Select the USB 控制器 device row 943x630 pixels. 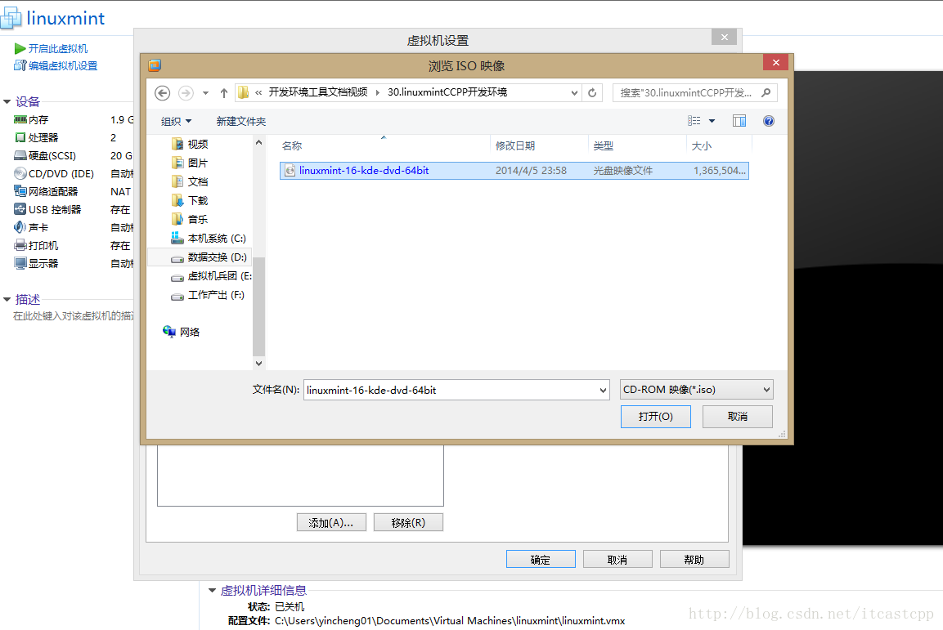point(73,210)
